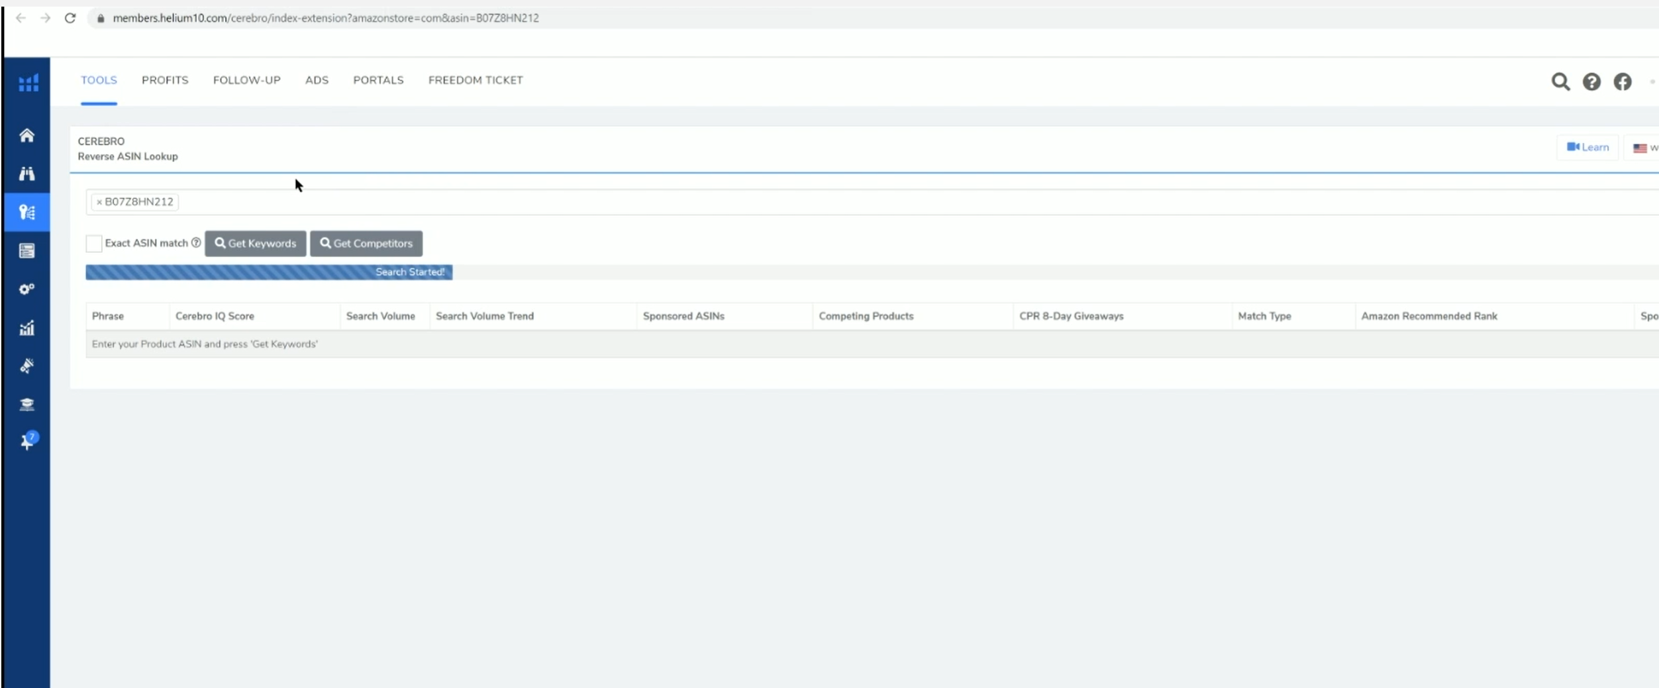
Task: Click the Search Started progress bar
Action: pos(269,272)
